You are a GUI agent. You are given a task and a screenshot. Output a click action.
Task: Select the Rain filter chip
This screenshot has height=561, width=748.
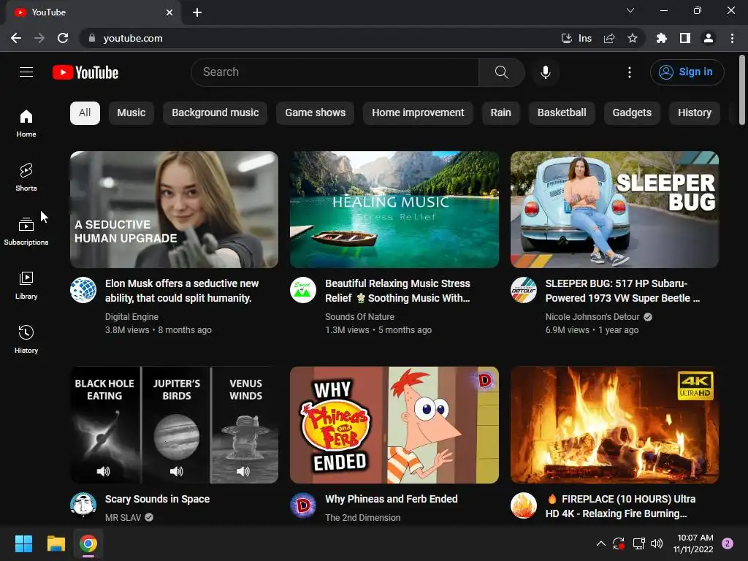(501, 113)
